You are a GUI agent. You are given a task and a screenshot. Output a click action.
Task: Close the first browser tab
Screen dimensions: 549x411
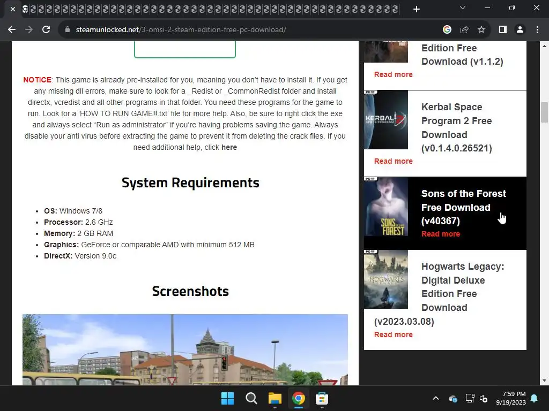[x=13, y=9]
